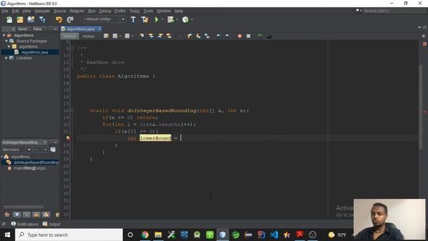Screen dimensions: 428x241
Task: Open the Navigate menu
Action: point(42,11)
